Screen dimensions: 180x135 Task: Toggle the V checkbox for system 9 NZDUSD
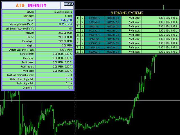pyautogui.click(x=82, y=52)
